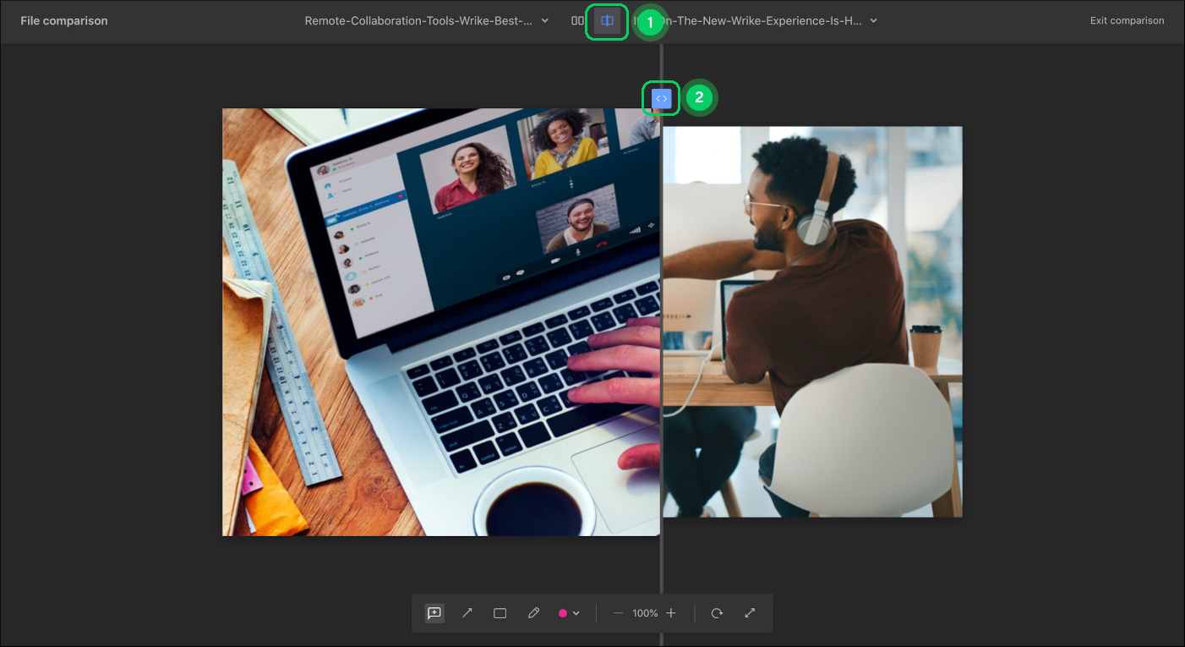Image resolution: width=1185 pixels, height=647 pixels.
Task: Expand the chevron beside the right-hand file name
Action: [x=873, y=21]
